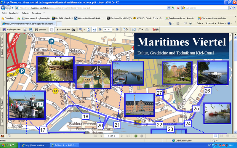The image size is (237, 148).
Task: Click the vertical scrollbar of the PDF
Action: point(235,83)
